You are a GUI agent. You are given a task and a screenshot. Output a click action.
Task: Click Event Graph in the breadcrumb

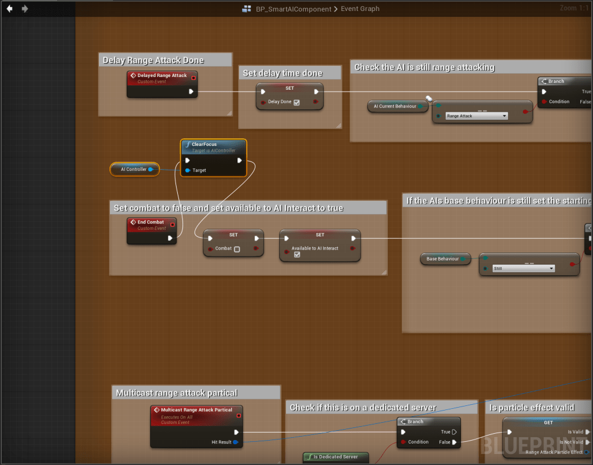coord(361,9)
